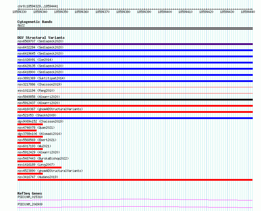The height and width of the screenshot is (211, 261).
Task: Click the short red dgv9089n152 variant bar
Action: 30,124
